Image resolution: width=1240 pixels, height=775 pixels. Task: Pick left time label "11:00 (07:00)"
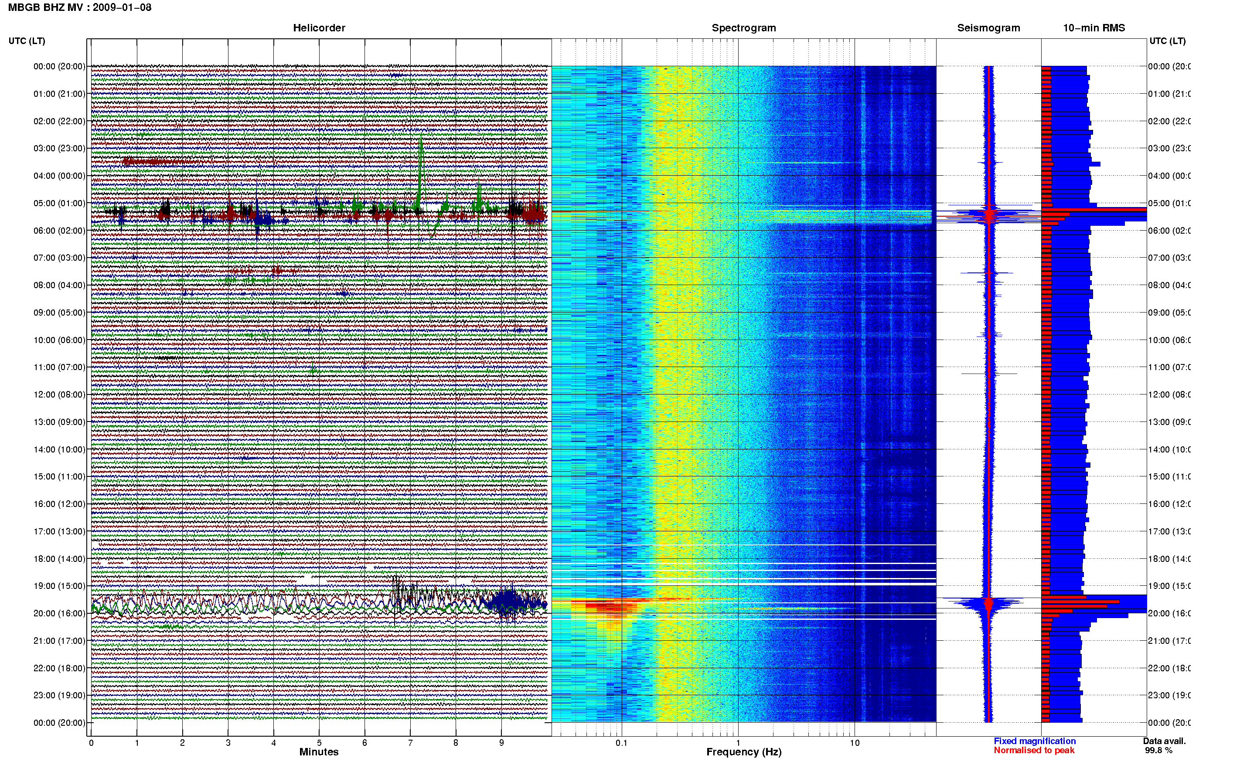59,367
